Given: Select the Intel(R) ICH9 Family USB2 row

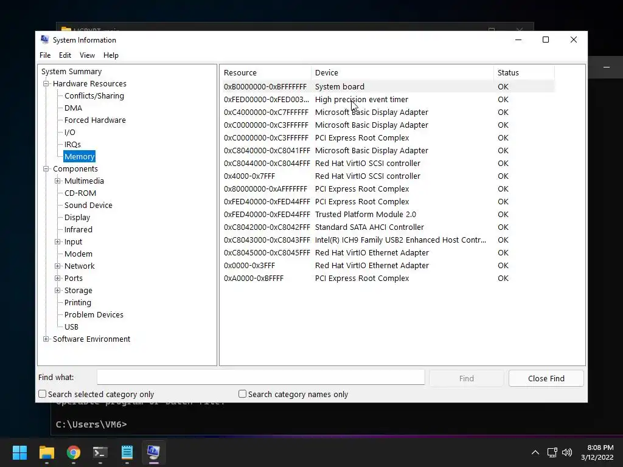Looking at the screenshot, I should pyautogui.click(x=388, y=240).
